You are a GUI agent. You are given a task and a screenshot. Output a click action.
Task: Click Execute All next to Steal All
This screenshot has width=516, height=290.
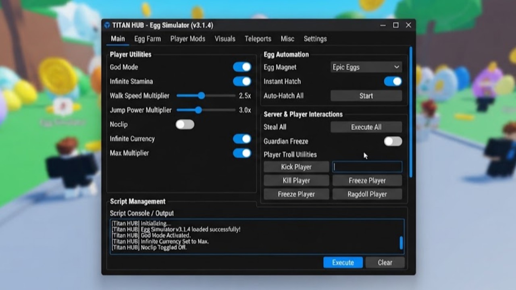[x=366, y=127]
